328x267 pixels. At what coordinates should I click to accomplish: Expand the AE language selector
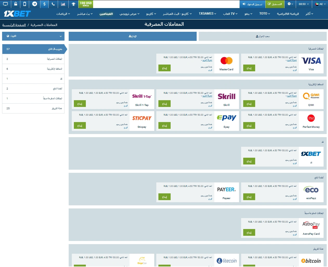coord(320,4)
